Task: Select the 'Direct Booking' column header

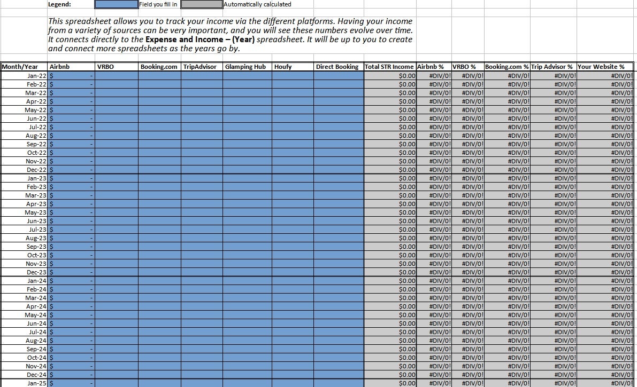Action: click(x=339, y=67)
